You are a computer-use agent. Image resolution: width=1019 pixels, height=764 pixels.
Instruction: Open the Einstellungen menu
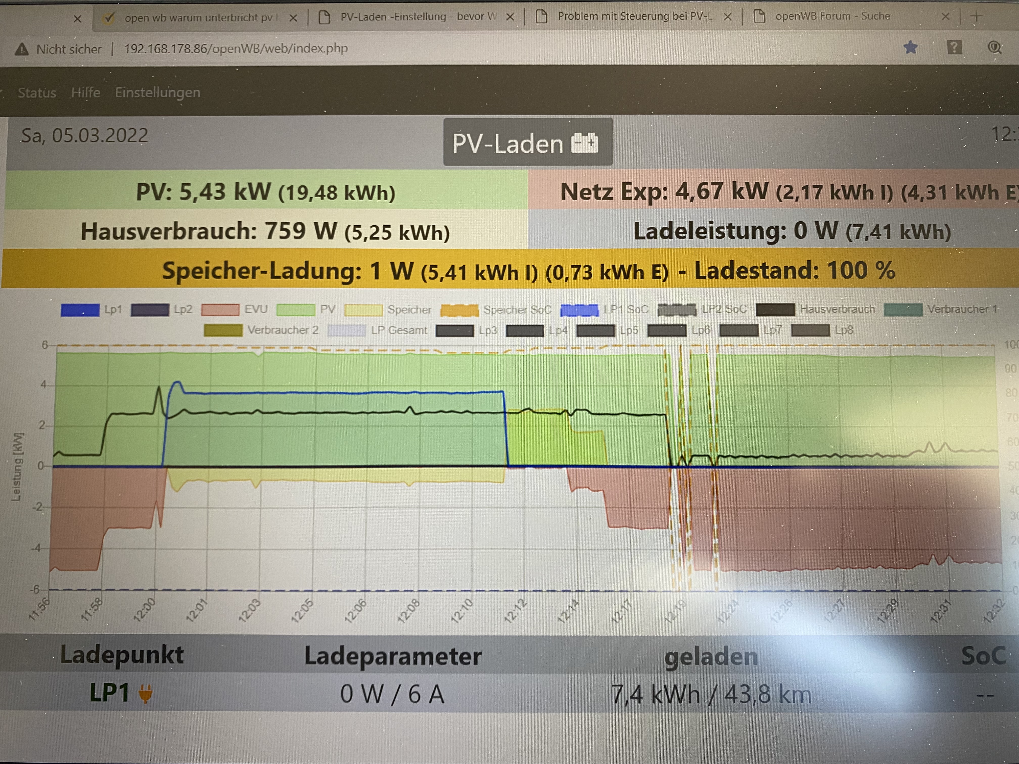click(x=157, y=92)
